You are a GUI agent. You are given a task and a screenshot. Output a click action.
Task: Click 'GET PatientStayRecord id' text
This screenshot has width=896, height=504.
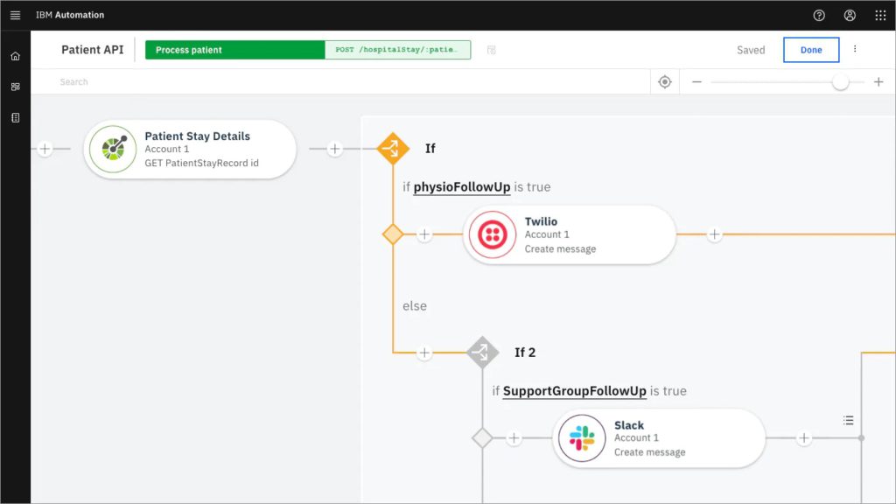point(202,164)
